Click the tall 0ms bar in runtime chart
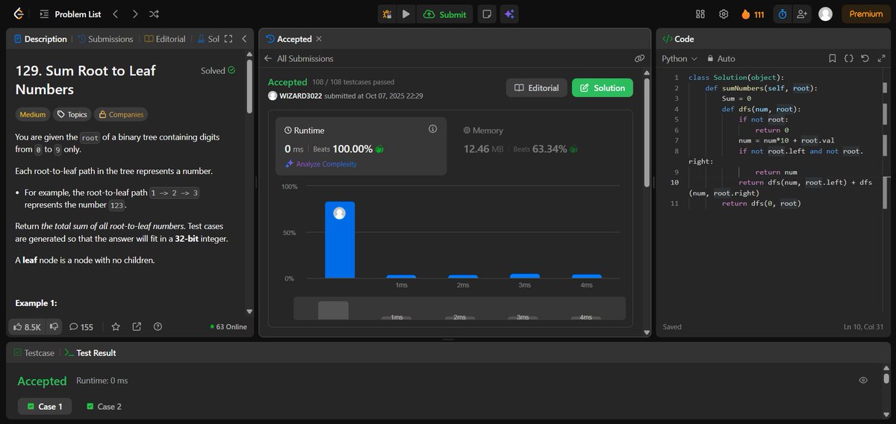 (340, 240)
